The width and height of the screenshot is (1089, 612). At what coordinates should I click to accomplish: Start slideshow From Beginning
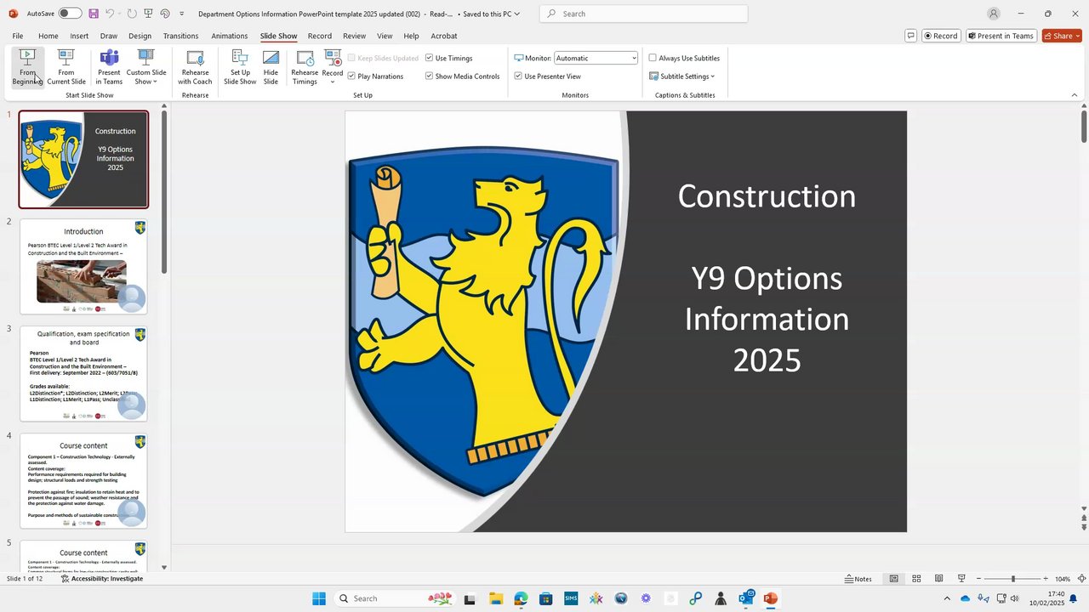pos(27,67)
